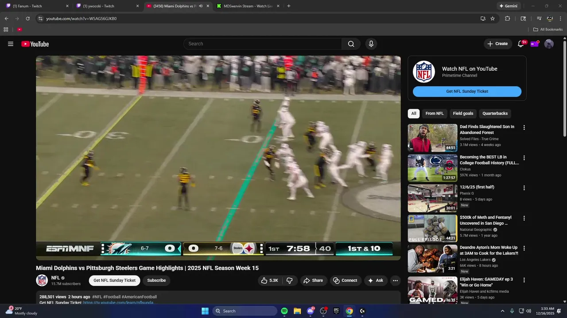Open options for Elijah Haven GAMEDAY video
Viewport: 567px width, 318px height.
tap(524, 280)
